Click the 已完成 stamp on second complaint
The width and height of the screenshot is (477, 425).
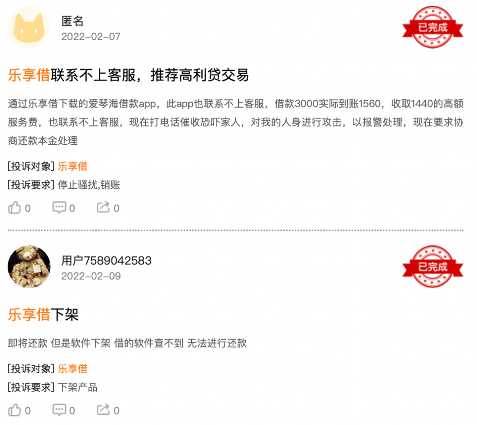coord(432,267)
